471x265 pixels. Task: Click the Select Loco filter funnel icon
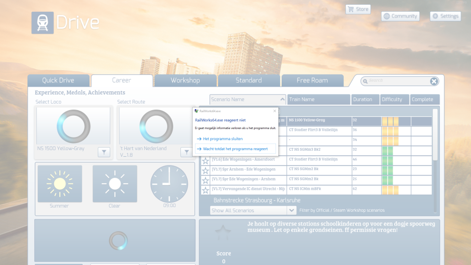point(104,152)
